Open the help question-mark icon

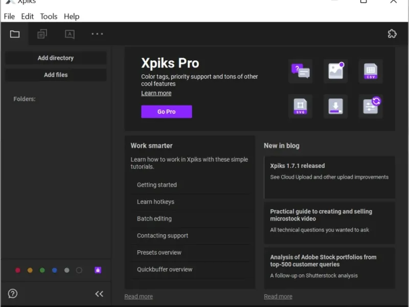point(12,294)
